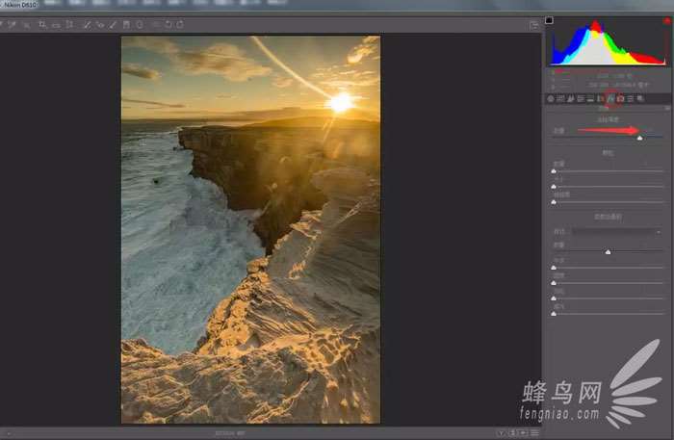Open the Tone Curve panel tab
Image resolution: width=674 pixels, height=440 pixels.
(x=560, y=99)
